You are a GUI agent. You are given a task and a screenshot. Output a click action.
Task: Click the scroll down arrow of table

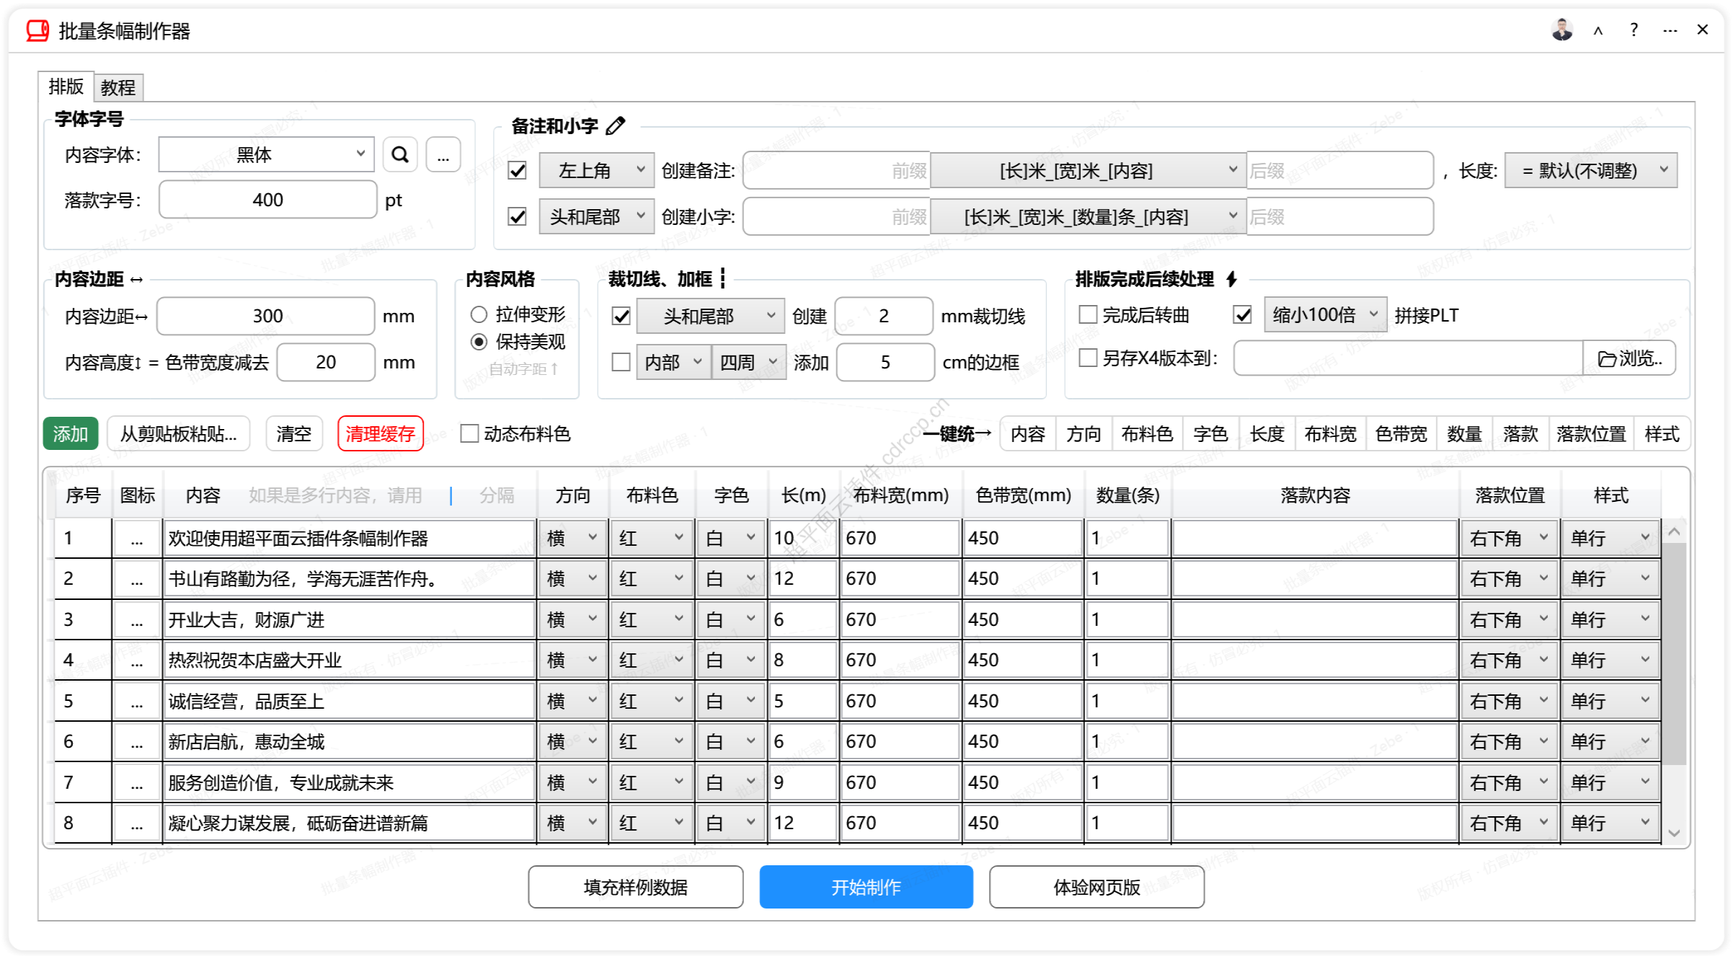coord(1675,833)
